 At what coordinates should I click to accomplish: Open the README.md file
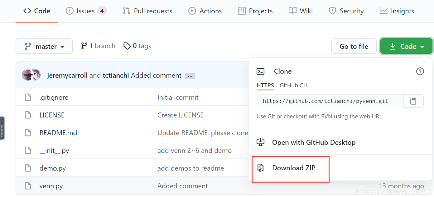point(58,133)
